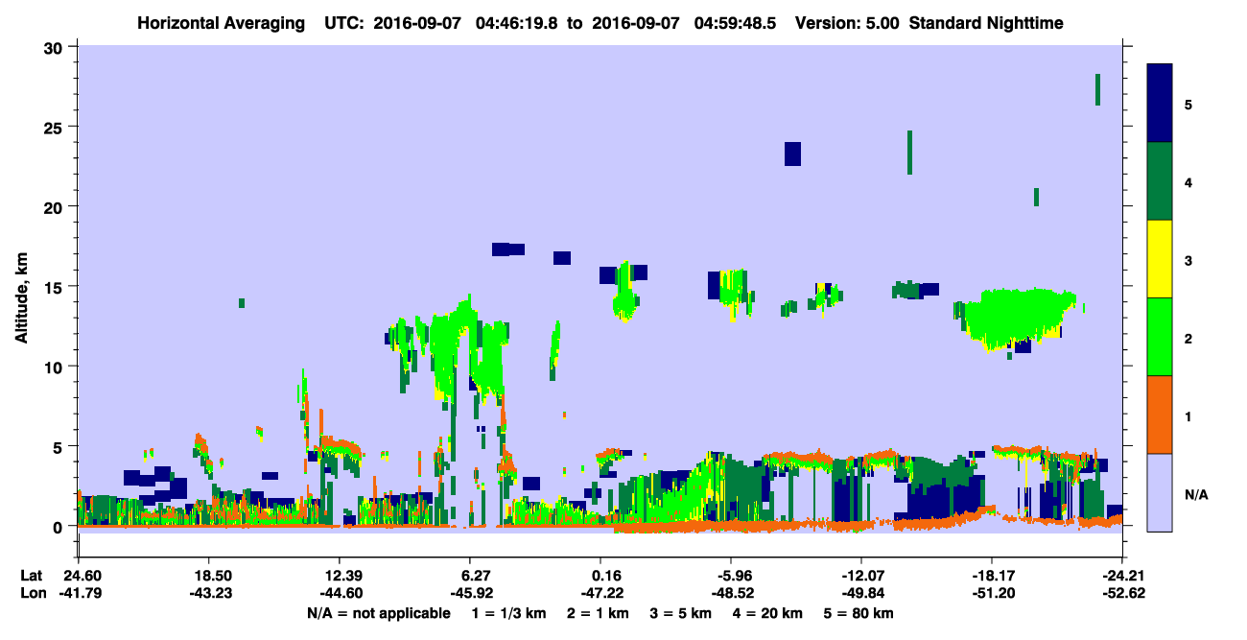This screenshot has width=1247, height=640.
Task: Click the '4 = 20 km' legend text
Action: pyautogui.click(x=768, y=613)
